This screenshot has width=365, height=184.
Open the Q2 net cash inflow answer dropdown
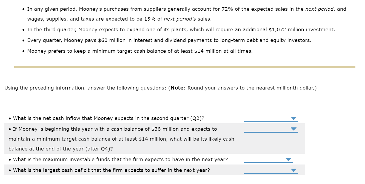tap(293, 118)
